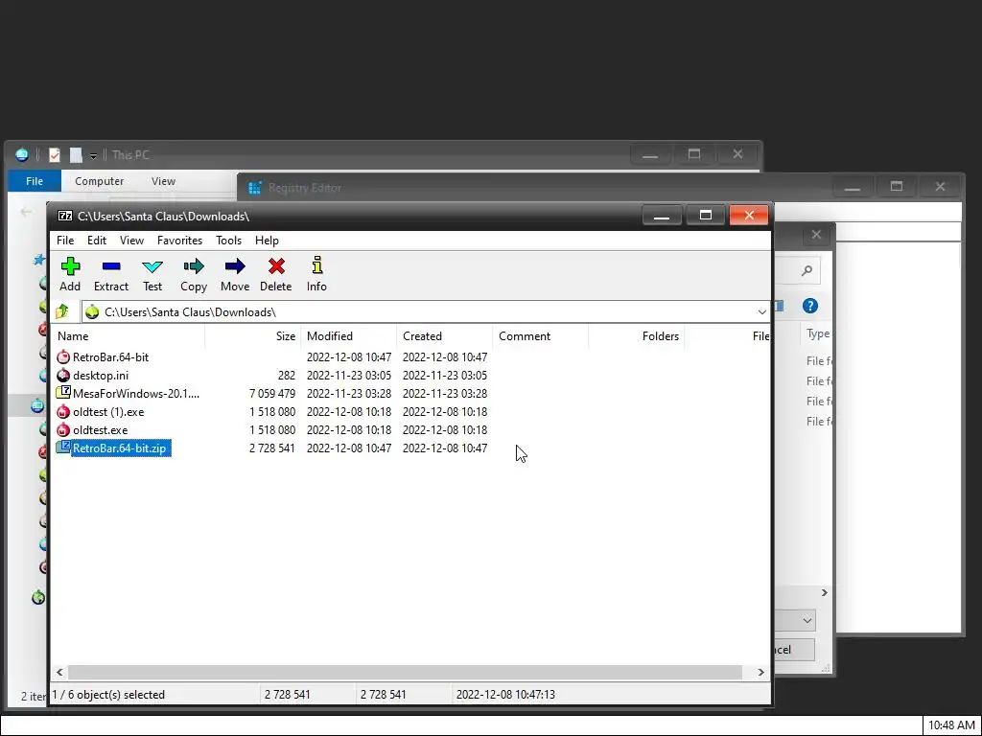The width and height of the screenshot is (982, 736).
Task: Open the File menu in 7-Zip
Action: [65, 241]
